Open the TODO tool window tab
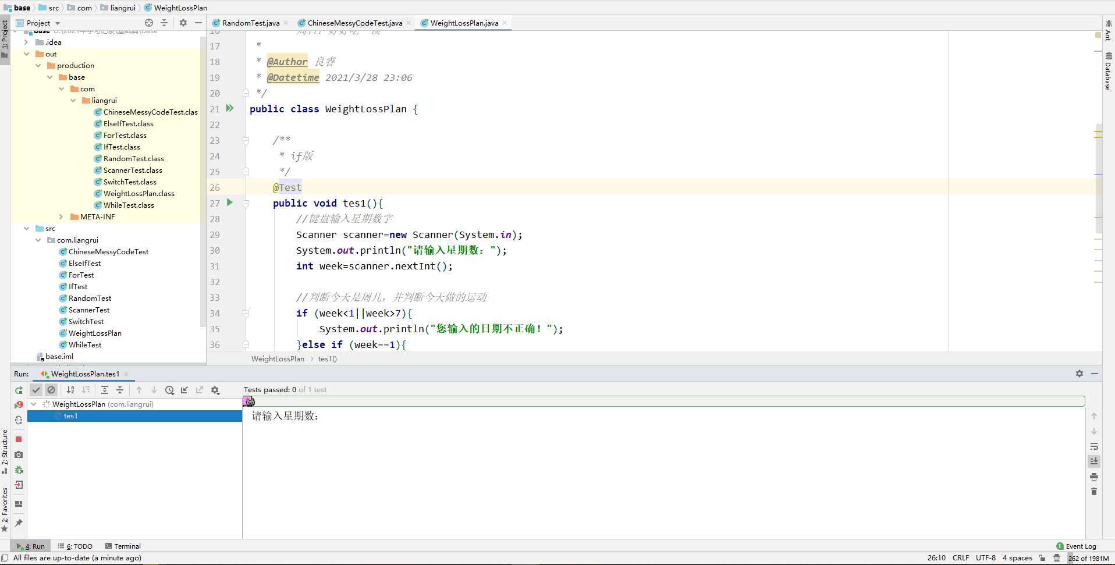The width and height of the screenshot is (1115, 565). pos(76,546)
